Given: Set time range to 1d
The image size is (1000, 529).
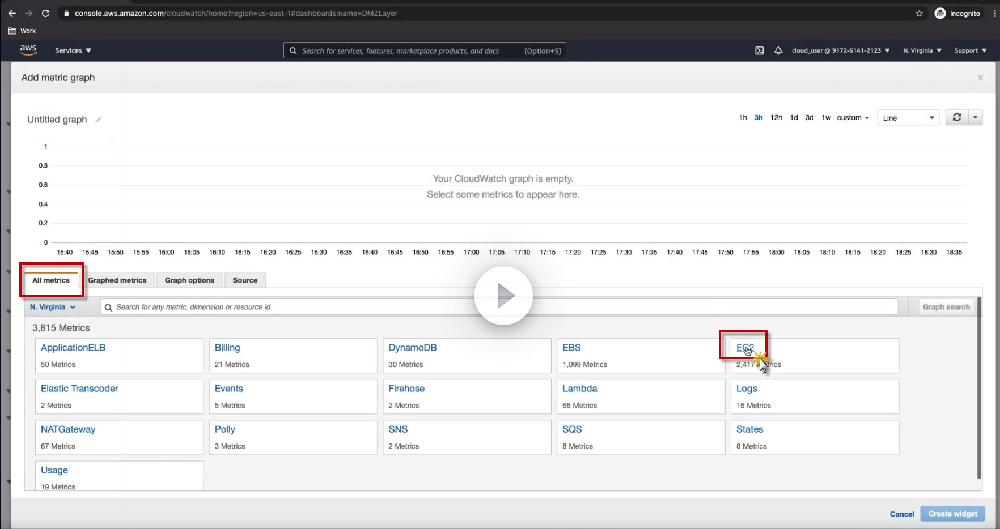Looking at the screenshot, I should tap(794, 118).
